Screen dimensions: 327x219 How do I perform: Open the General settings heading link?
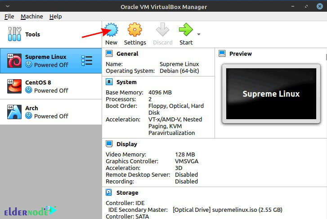click(x=127, y=54)
